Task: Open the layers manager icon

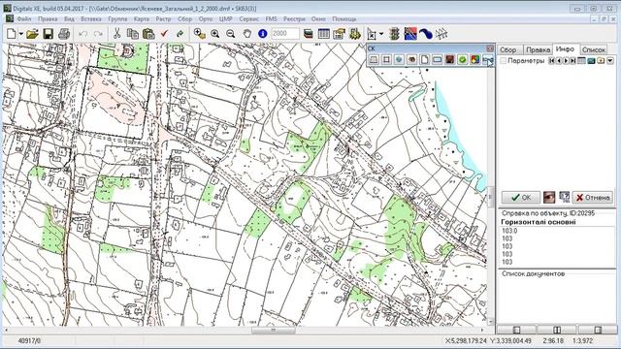Action: click(309, 34)
